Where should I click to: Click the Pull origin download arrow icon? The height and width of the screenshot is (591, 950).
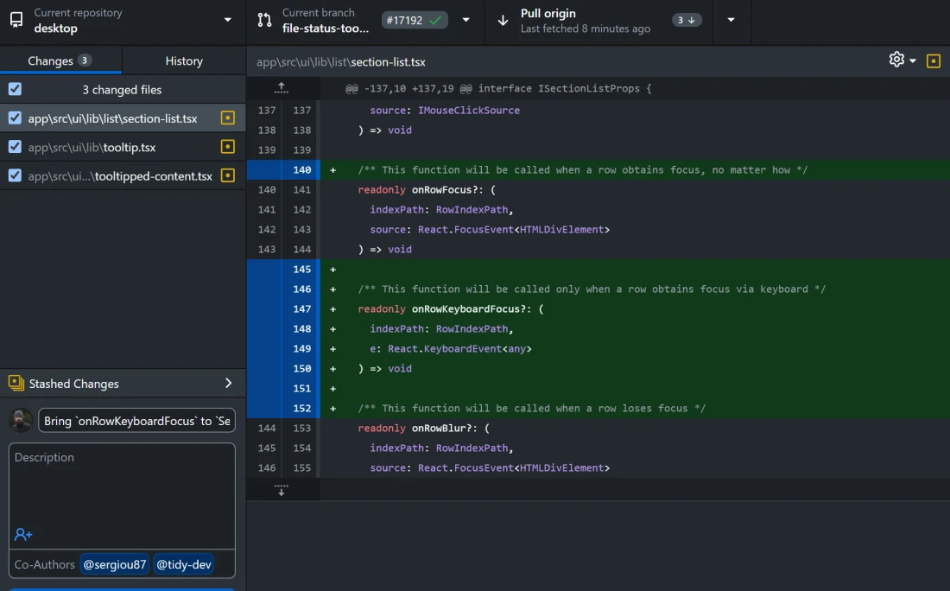(x=503, y=20)
